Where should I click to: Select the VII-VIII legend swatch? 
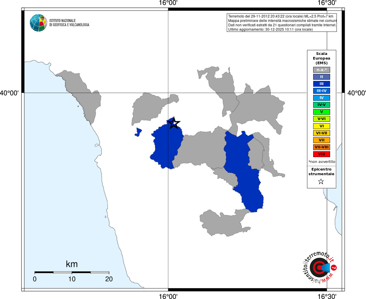[x=322, y=147]
